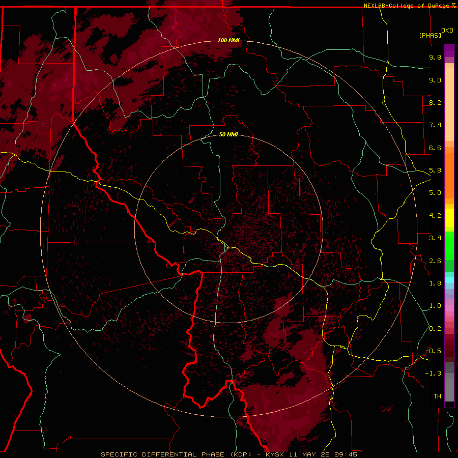Click the DKD label above the color scale
The image size is (458, 458).
click(447, 30)
